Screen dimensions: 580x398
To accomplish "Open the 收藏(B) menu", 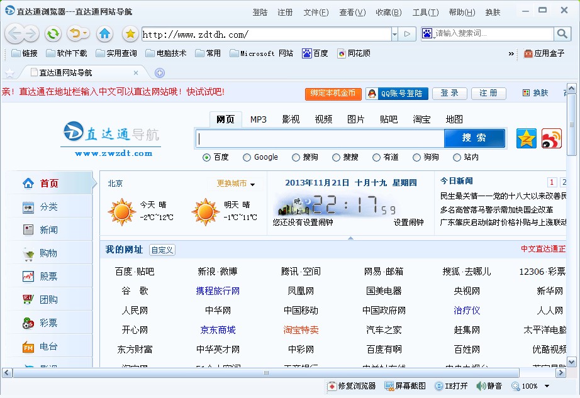I will 389,13.
